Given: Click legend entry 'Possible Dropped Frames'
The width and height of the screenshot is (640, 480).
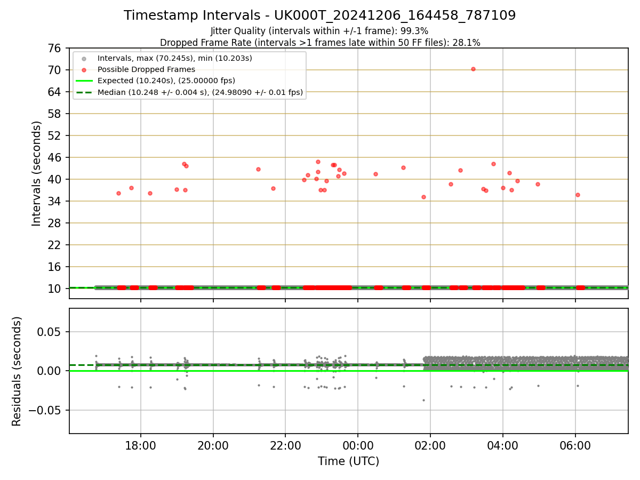Looking at the screenshot, I should click(146, 69).
